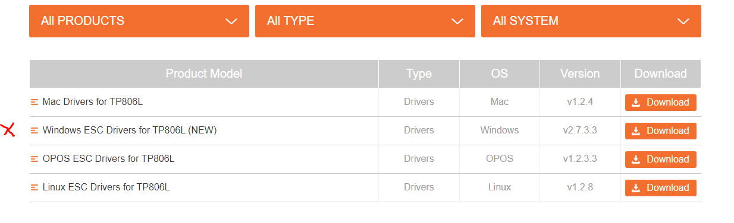Expand chevron on the All SYSTEM filter

683,21
